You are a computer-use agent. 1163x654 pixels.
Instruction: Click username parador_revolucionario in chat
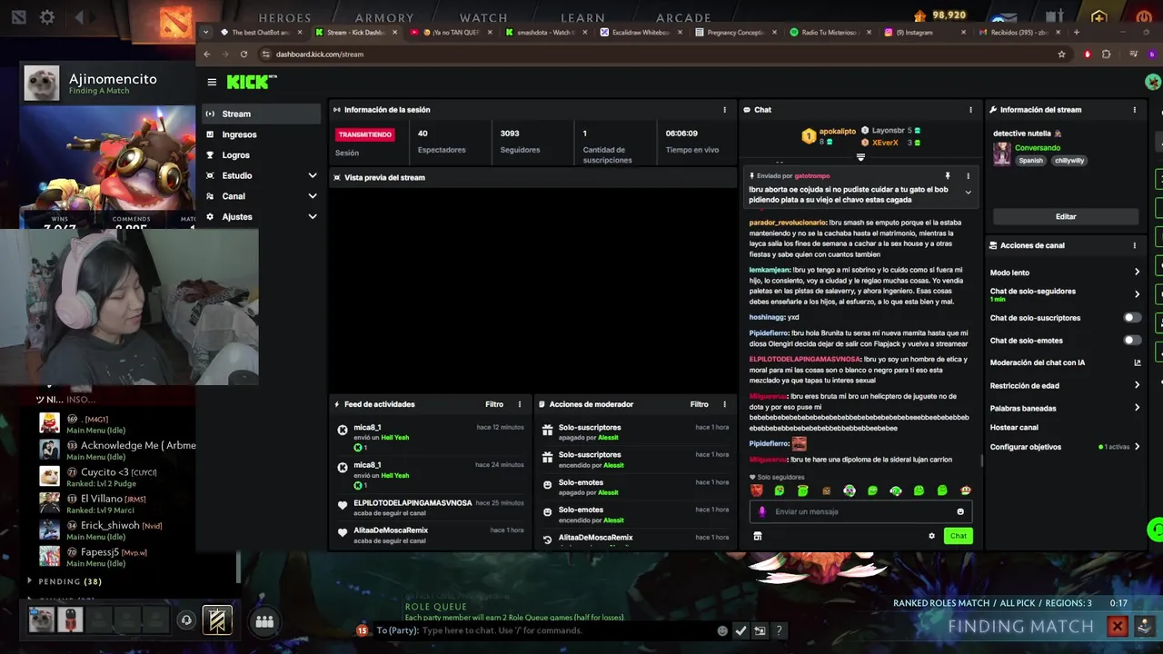788,223
